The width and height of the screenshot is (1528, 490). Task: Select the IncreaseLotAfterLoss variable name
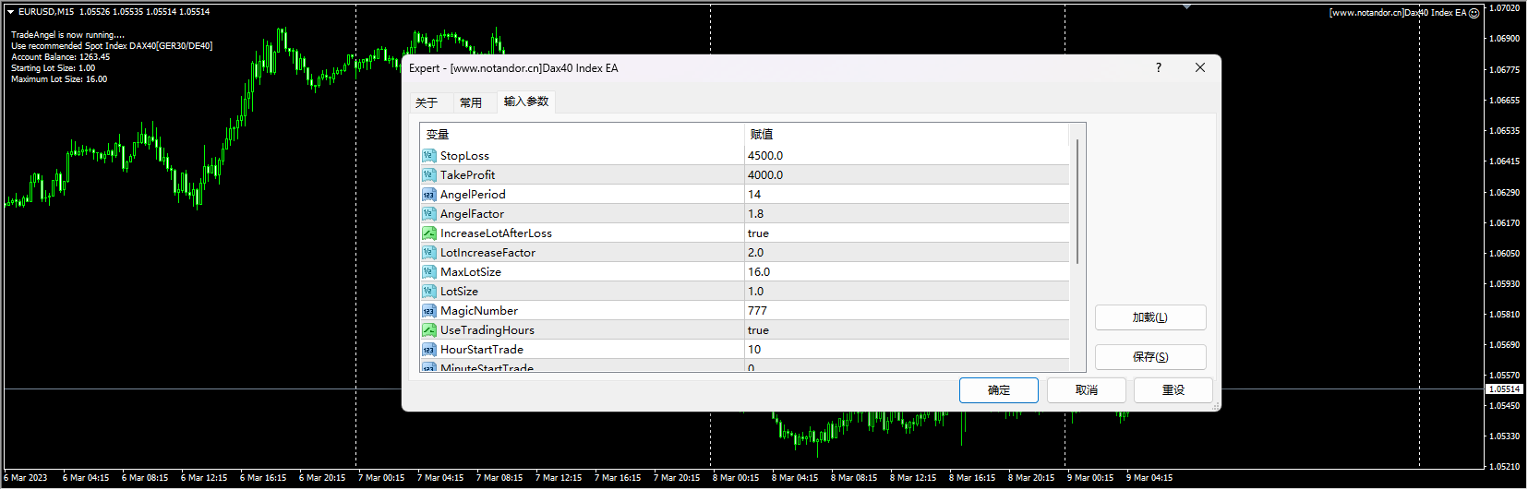496,233
